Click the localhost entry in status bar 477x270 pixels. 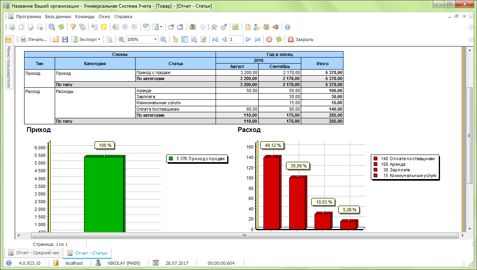click(74, 263)
